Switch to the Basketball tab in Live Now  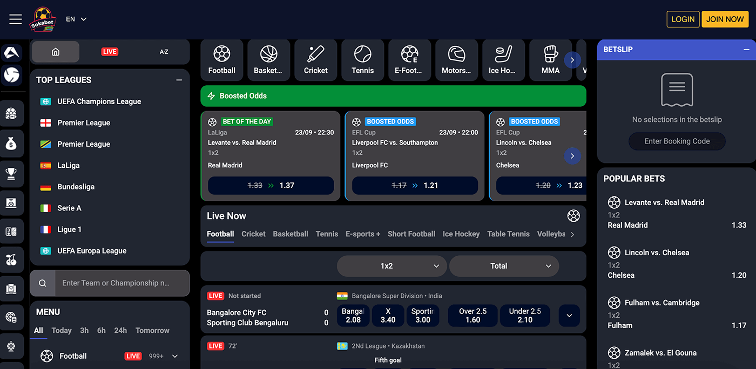coord(290,234)
